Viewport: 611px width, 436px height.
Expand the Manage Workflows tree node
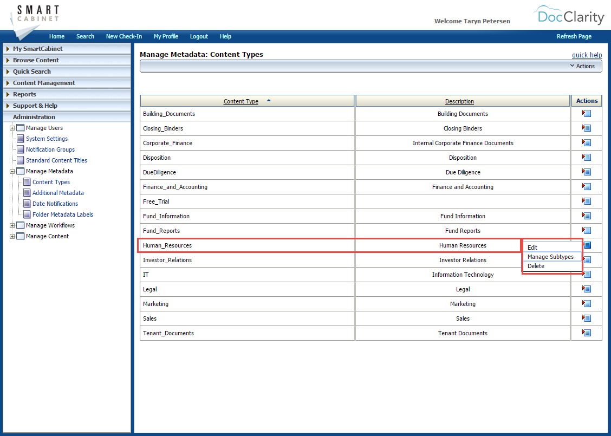tap(12, 225)
